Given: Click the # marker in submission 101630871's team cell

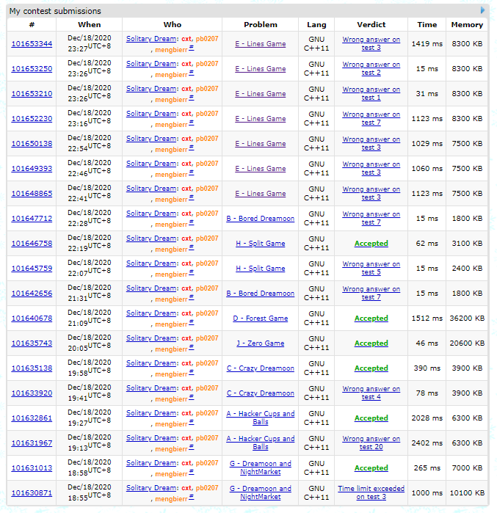Looking at the screenshot, I should coord(192,497).
